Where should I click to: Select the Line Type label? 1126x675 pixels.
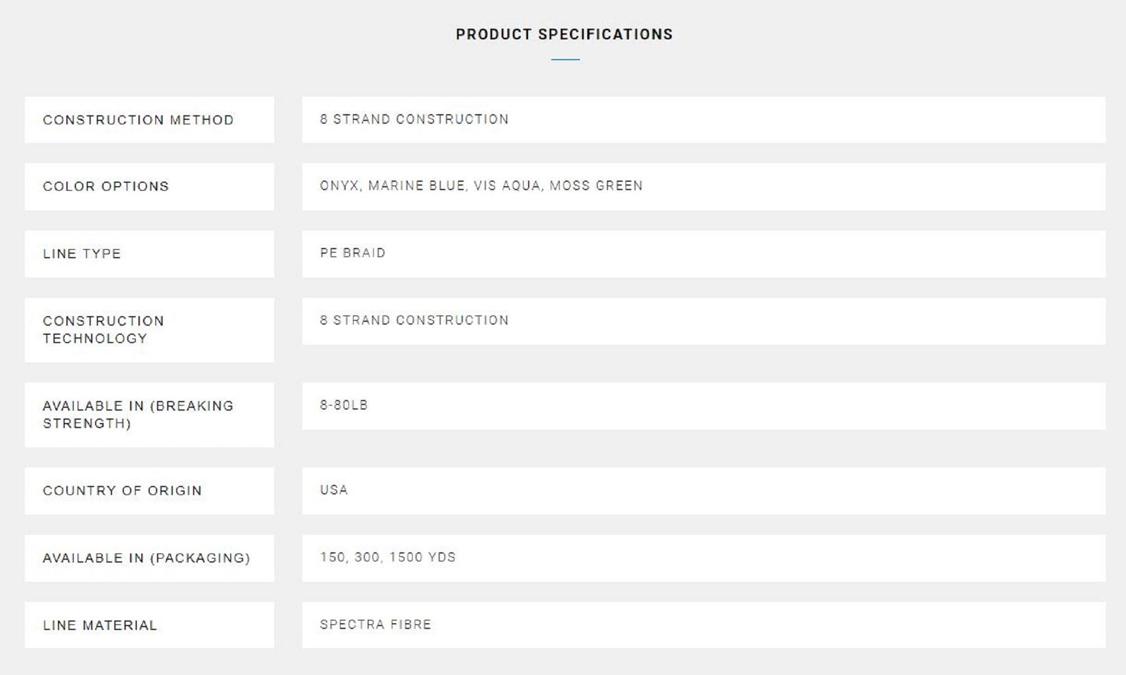point(82,254)
